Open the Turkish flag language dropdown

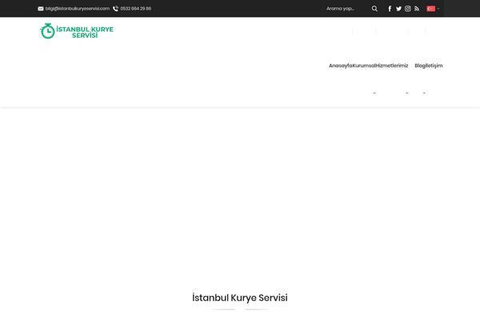pos(433,9)
